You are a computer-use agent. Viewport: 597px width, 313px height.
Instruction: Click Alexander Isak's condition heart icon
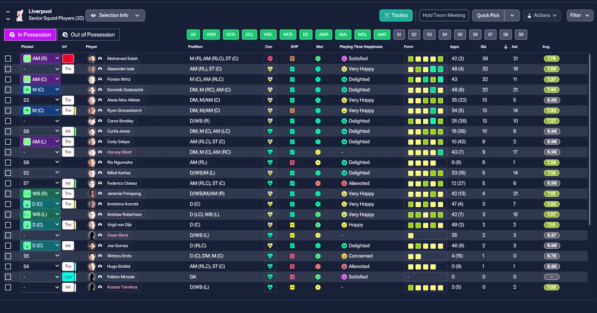[269, 69]
